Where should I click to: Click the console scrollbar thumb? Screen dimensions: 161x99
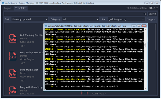click(x=145, y=45)
